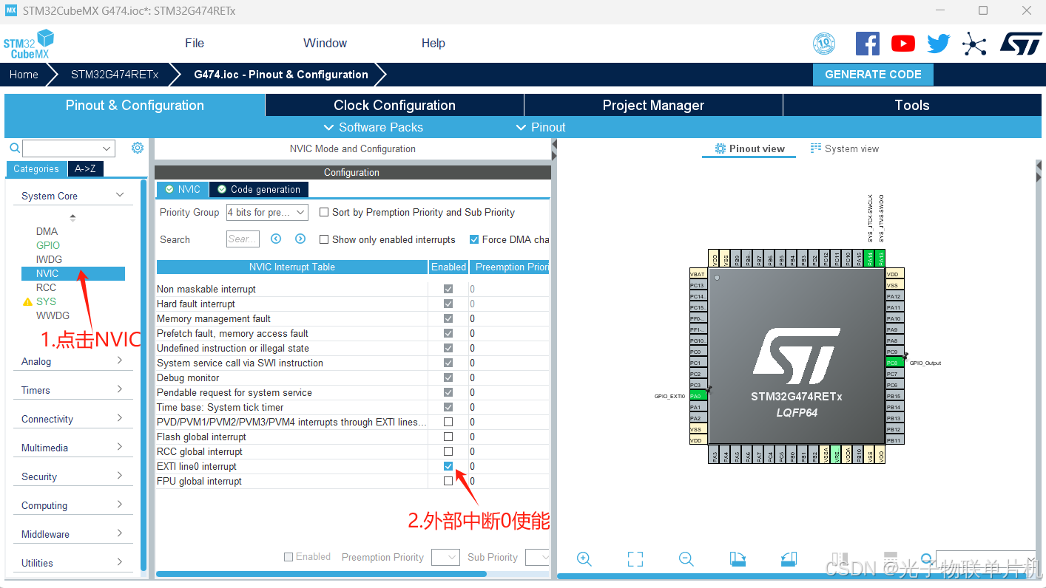Click the NVIC interrupt Search field
1046x588 pixels.
tap(243, 239)
